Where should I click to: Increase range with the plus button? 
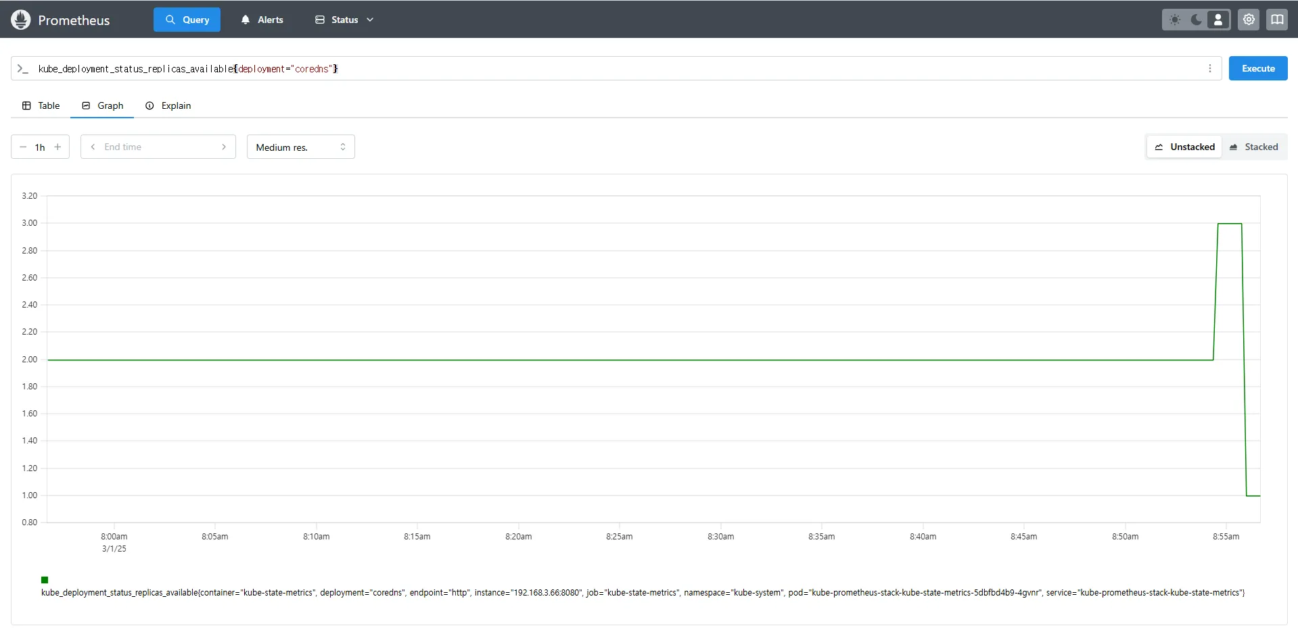pyautogui.click(x=57, y=147)
